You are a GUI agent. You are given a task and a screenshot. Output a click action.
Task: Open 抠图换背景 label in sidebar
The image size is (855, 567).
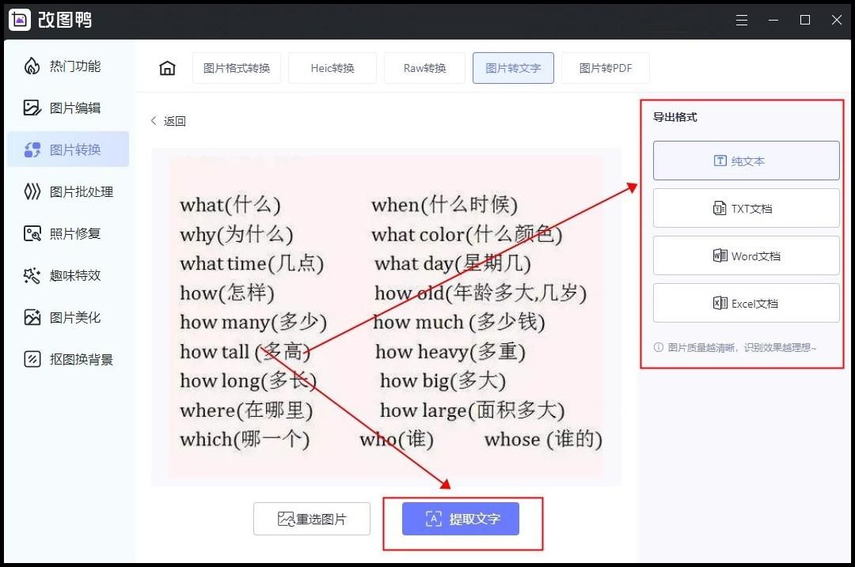82,360
